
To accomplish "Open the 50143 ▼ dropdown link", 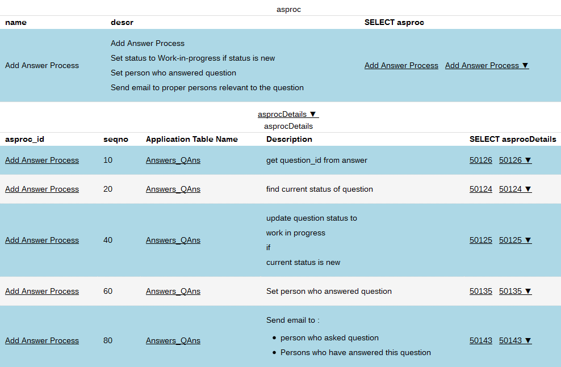I will coord(515,340).
